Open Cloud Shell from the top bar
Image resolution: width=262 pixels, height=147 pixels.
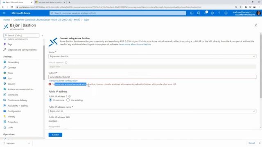(x=192, y=13)
